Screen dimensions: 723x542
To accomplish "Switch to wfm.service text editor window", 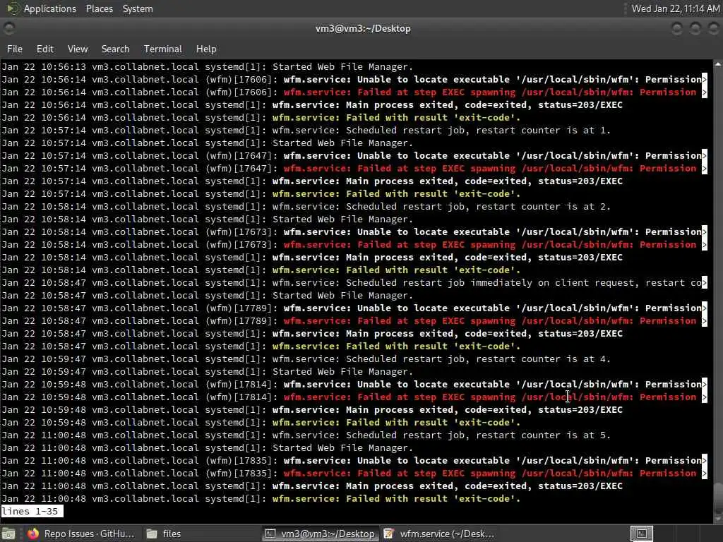I will [439, 534].
